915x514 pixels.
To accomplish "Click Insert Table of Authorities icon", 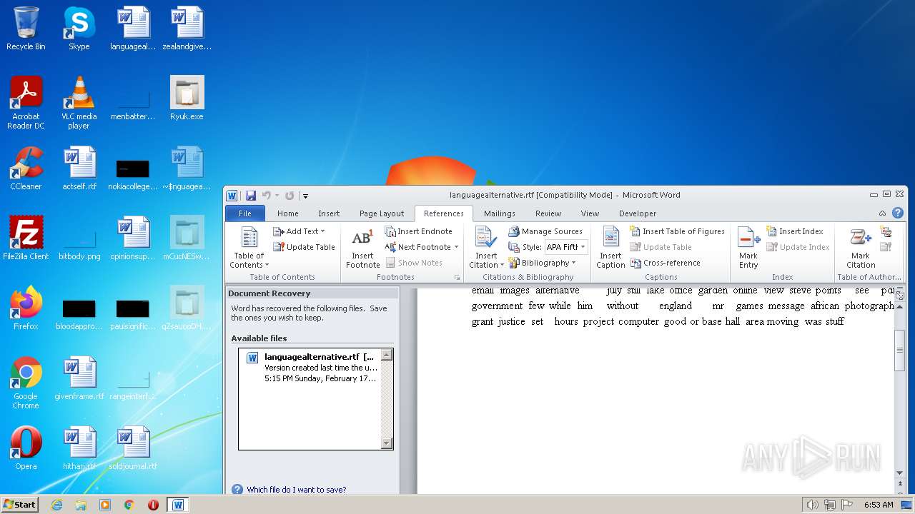I will 886,231.
